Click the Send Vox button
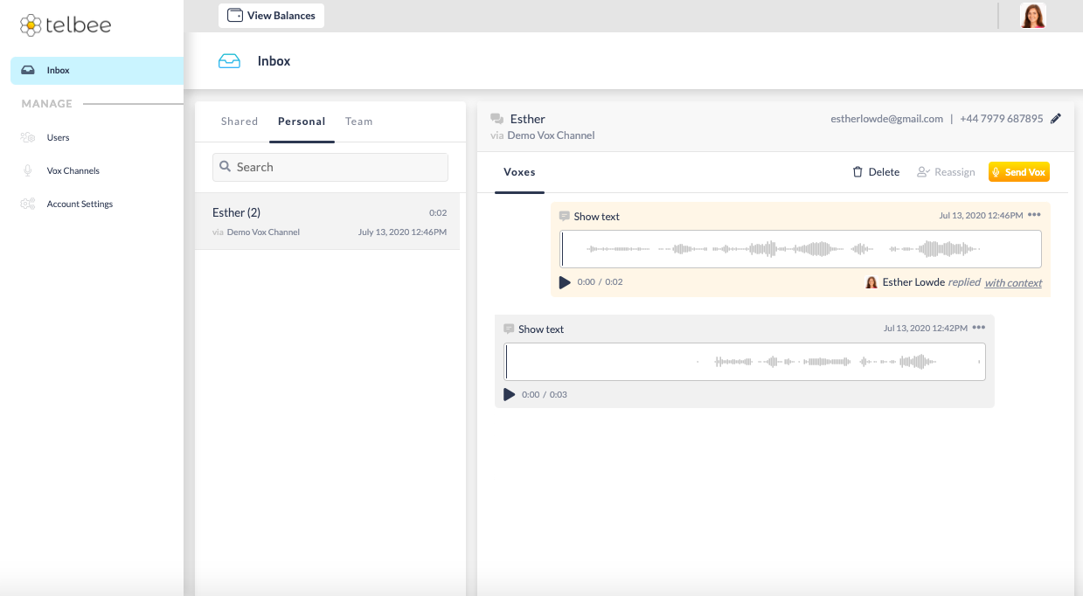Screen dimensions: 1083x596 coord(1018,172)
